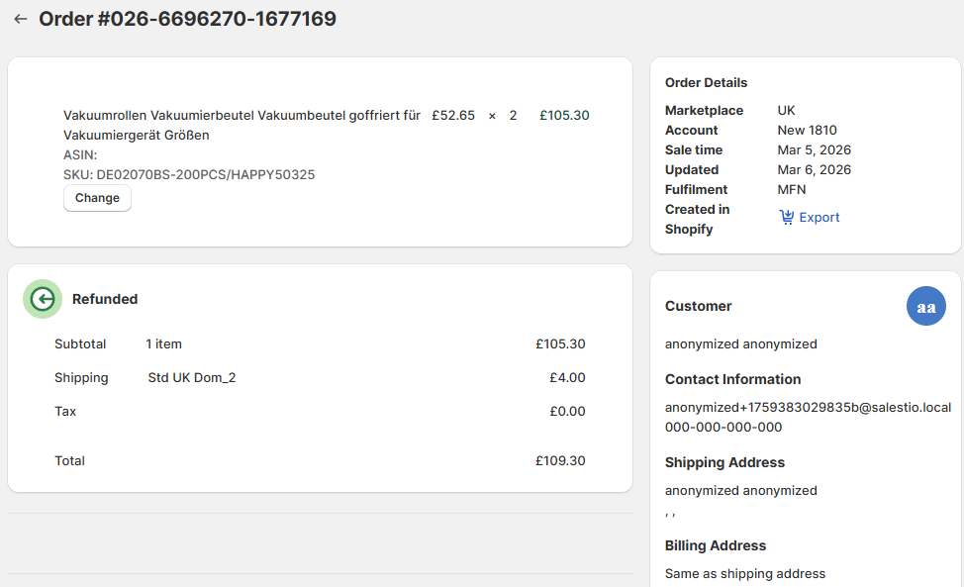Click the Refunded heading label
This screenshot has width=964, height=587.
(105, 299)
